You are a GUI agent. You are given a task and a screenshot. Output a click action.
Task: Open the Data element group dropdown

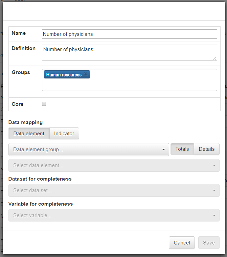89,149
